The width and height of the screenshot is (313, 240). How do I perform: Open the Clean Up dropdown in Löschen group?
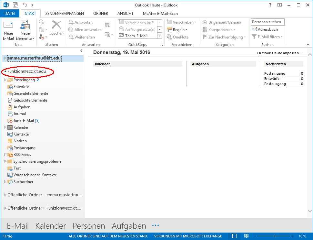tap(43, 30)
